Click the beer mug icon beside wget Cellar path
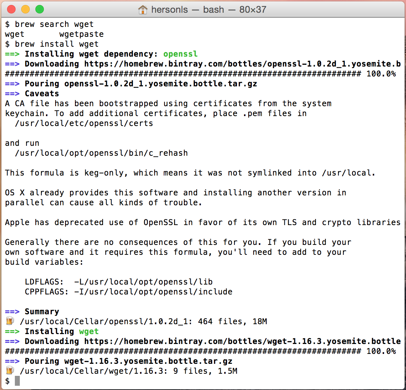Screen dimensions: 406x390 click(10, 371)
